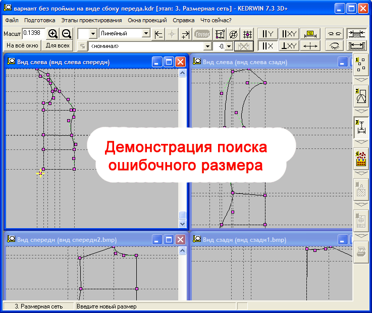Viewport: 372px width, 313px height.
Task: Click the small gray back arrow icon
Action: click(x=82, y=46)
